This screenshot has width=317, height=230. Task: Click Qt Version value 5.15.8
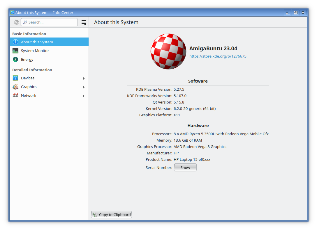pyautogui.click(x=179, y=102)
